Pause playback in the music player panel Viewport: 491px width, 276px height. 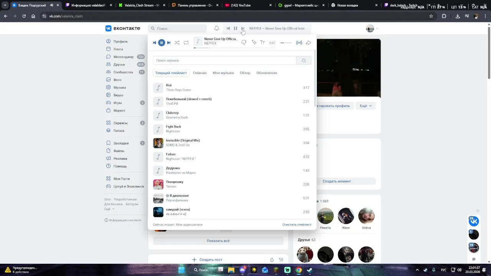click(161, 43)
